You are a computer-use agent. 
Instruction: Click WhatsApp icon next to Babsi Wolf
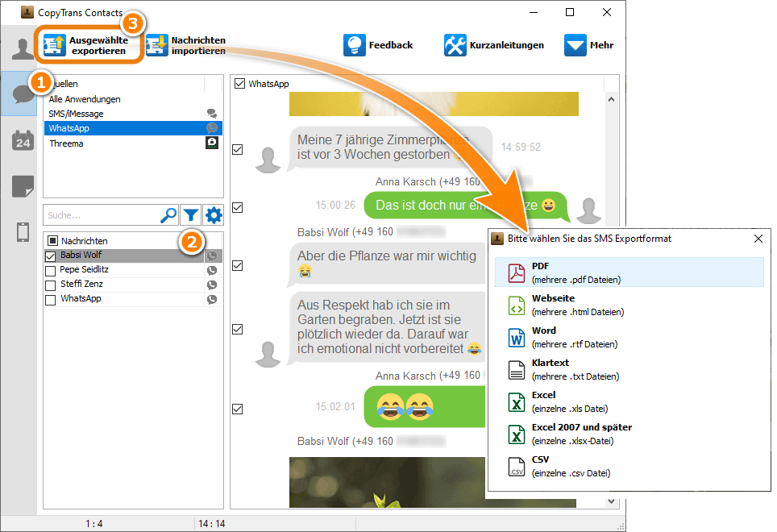point(212,256)
